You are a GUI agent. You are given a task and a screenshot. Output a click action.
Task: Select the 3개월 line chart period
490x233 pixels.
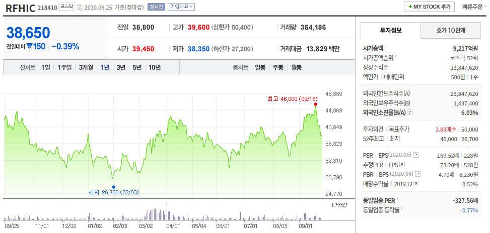click(x=86, y=67)
